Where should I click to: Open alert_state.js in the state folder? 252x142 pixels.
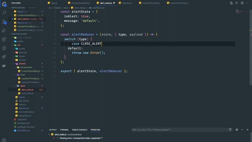tap(28, 90)
